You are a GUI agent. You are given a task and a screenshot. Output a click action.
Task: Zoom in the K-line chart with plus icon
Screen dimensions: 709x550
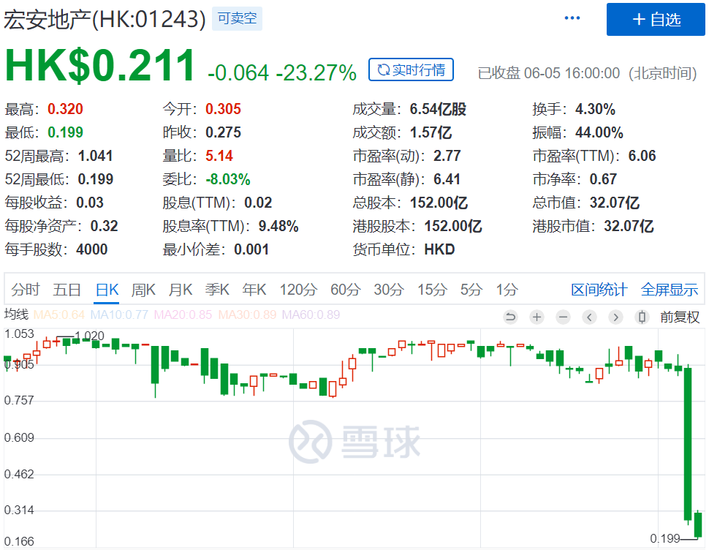[x=537, y=317]
